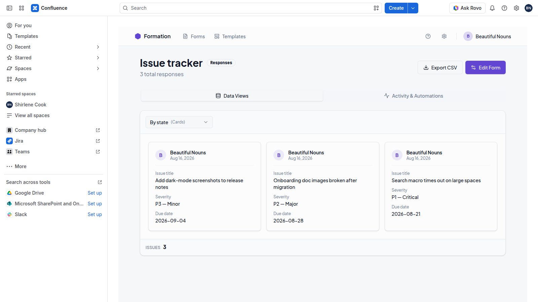Image resolution: width=538 pixels, height=302 pixels.
Task: Click the Edit Form button
Action: pos(486,67)
